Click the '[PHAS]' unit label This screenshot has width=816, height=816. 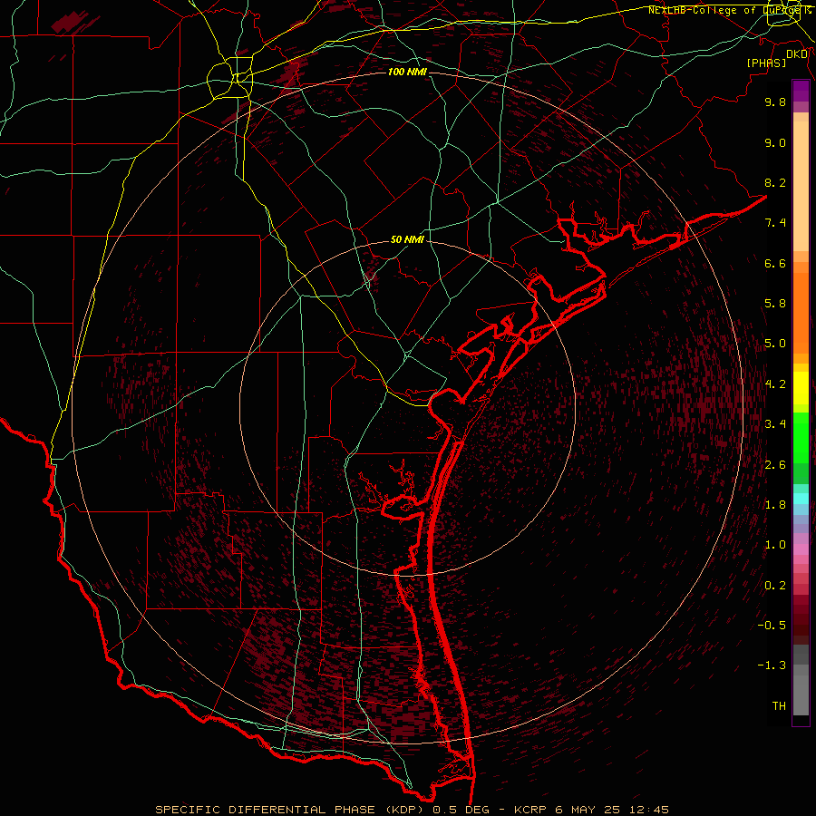pyautogui.click(x=766, y=63)
